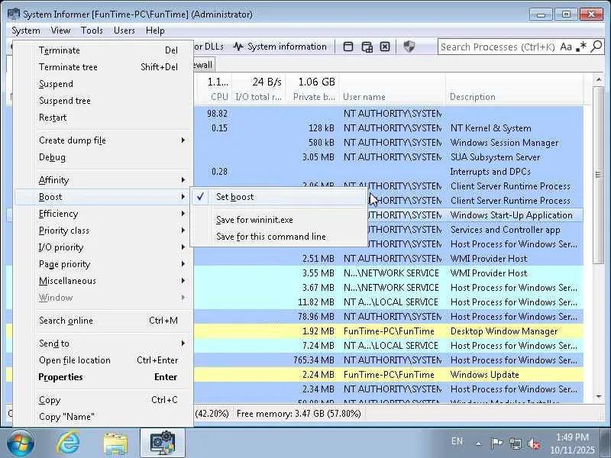Screen dimensions: 611x458
Task: Choose Save for this command line
Action: pyautogui.click(x=279, y=237)
